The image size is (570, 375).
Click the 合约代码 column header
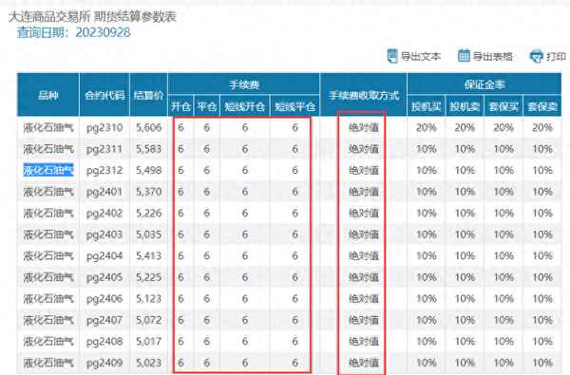tap(104, 95)
